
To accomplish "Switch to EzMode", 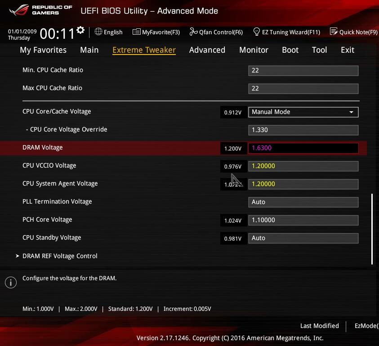I will click(366, 326).
